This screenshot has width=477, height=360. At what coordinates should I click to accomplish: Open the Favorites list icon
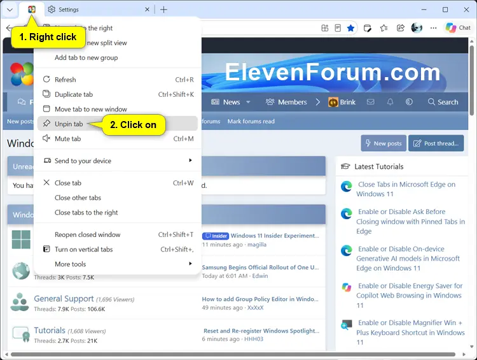point(384,28)
